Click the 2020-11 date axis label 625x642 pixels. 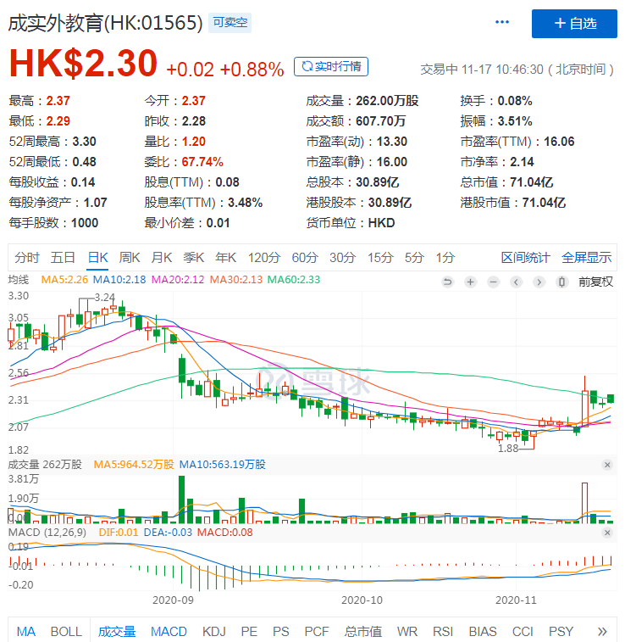pyautogui.click(x=516, y=600)
